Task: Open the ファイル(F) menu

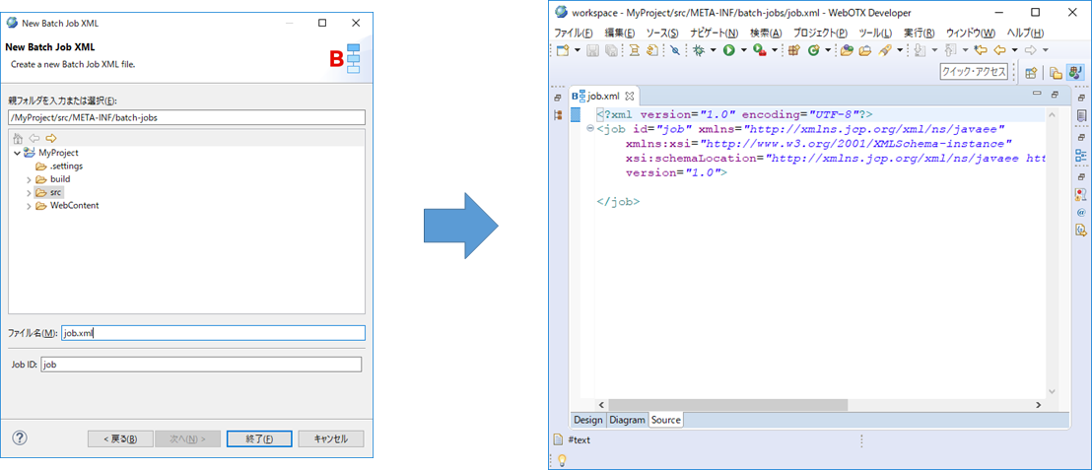Action: [x=574, y=33]
